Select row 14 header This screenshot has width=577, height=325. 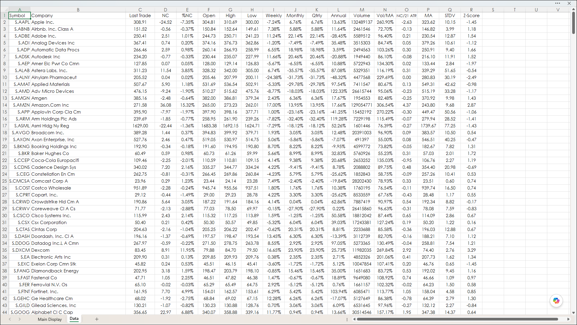pos(5,105)
